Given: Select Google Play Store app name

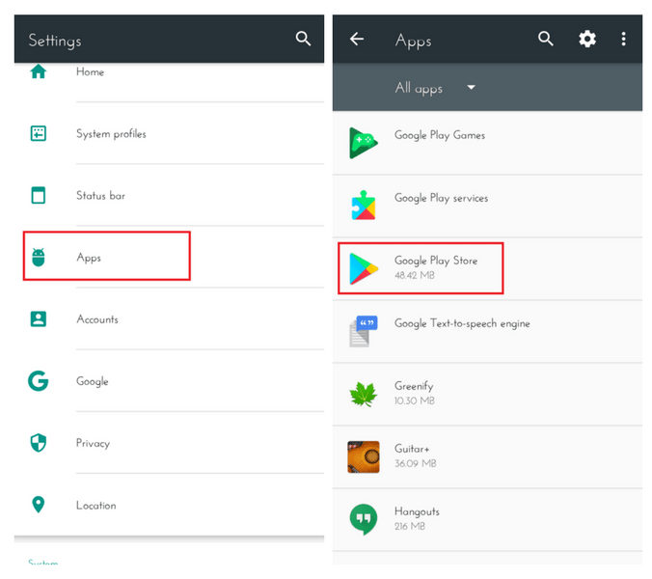Looking at the screenshot, I should (436, 261).
